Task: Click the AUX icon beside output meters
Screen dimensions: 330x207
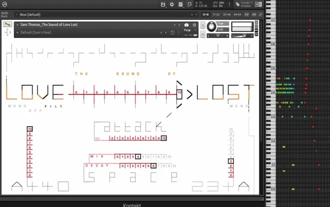Action: click(x=256, y=30)
